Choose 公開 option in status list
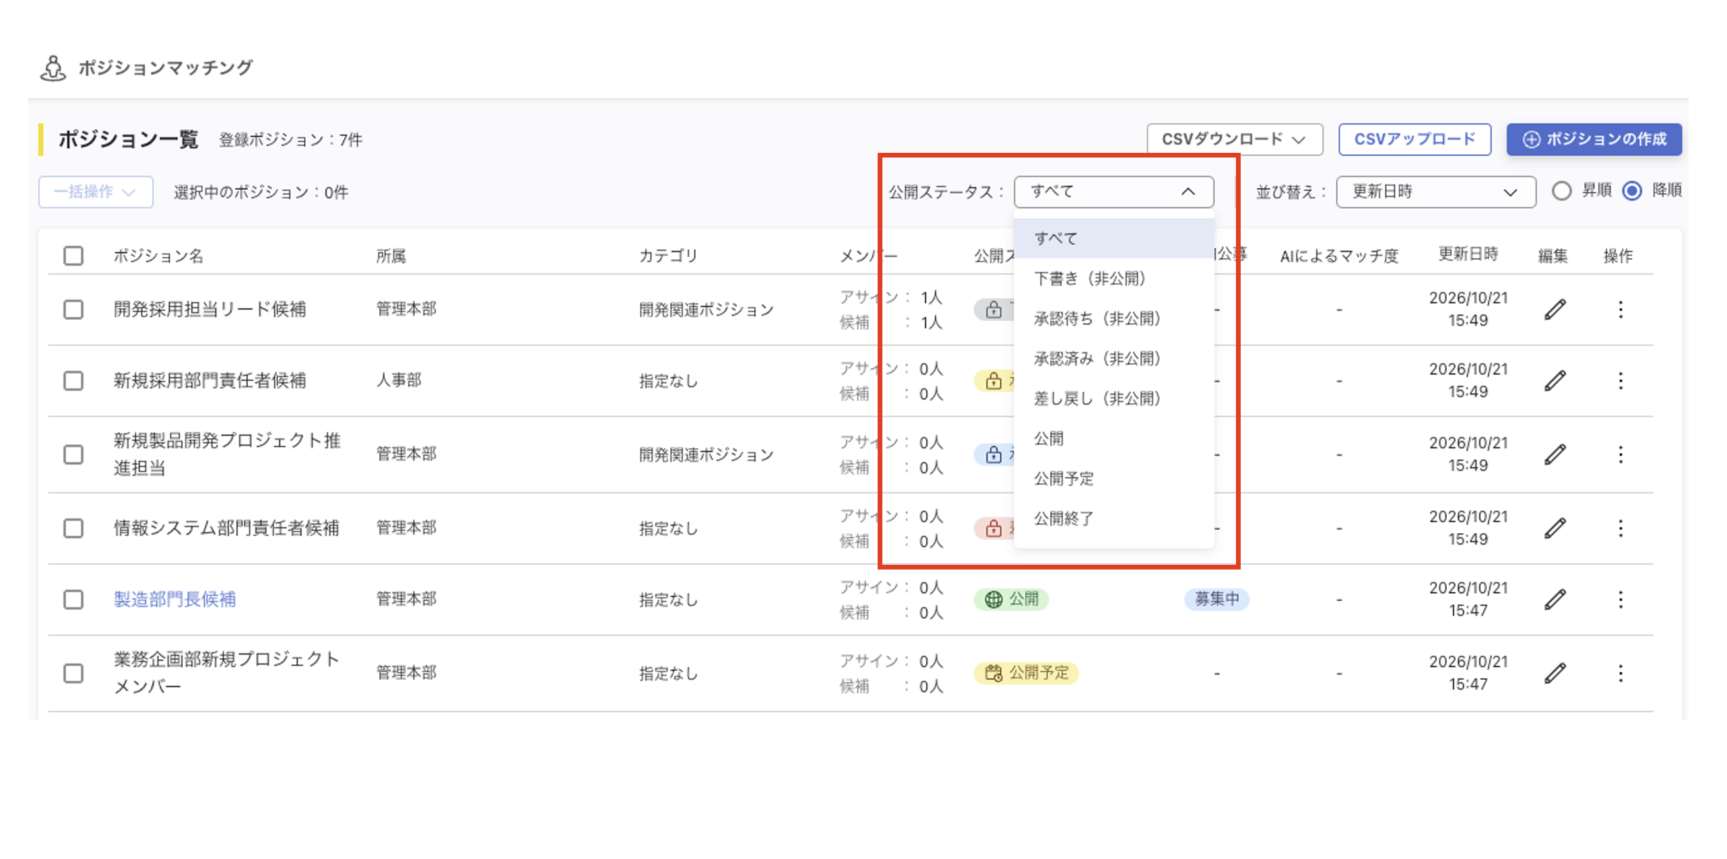The height and width of the screenshot is (859, 1727). pos(1113,438)
